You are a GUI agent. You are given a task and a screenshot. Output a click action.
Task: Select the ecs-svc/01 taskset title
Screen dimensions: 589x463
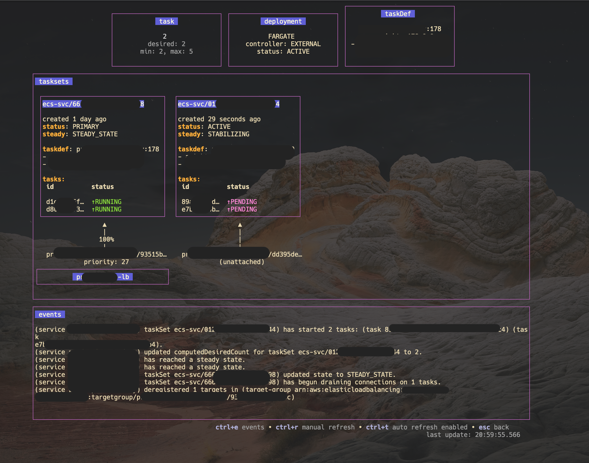197,104
